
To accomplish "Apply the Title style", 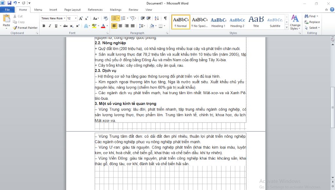I will 256,22.
